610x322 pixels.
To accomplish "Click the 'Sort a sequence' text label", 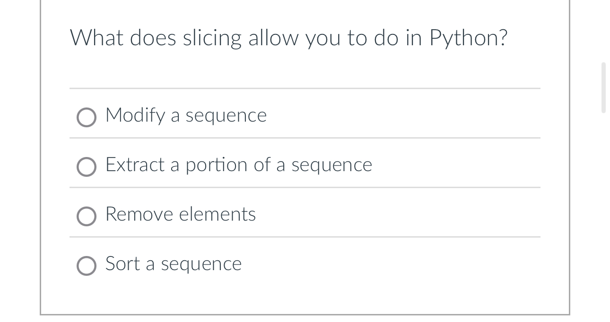I will pyautogui.click(x=173, y=264).
